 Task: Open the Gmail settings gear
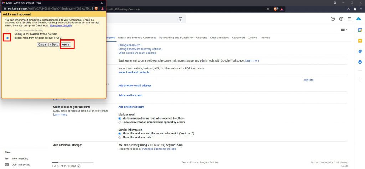[341, 19]
